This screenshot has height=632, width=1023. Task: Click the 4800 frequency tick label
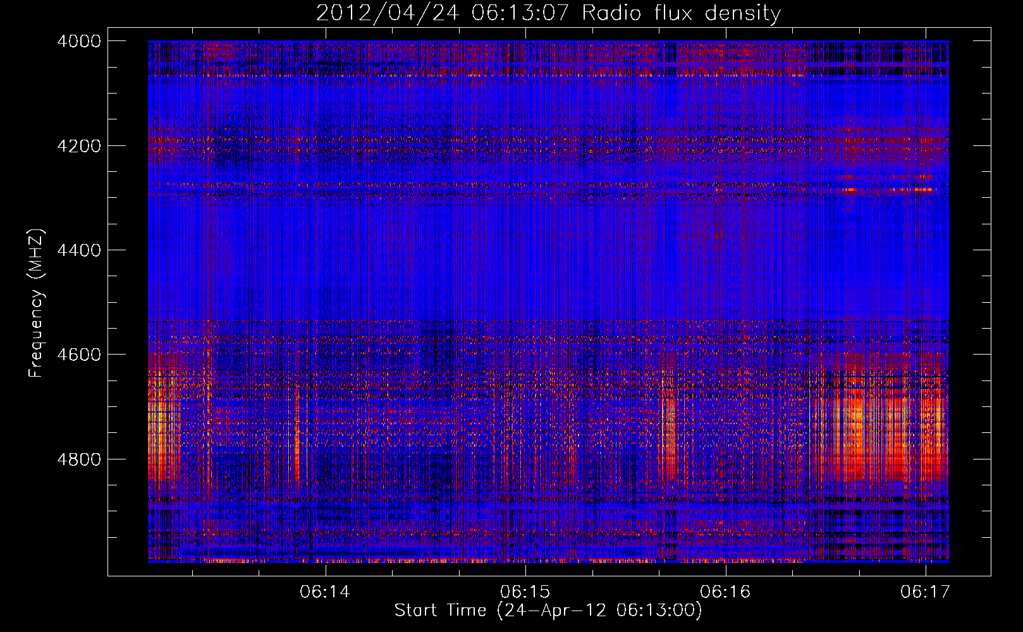[x=79, y=459]
